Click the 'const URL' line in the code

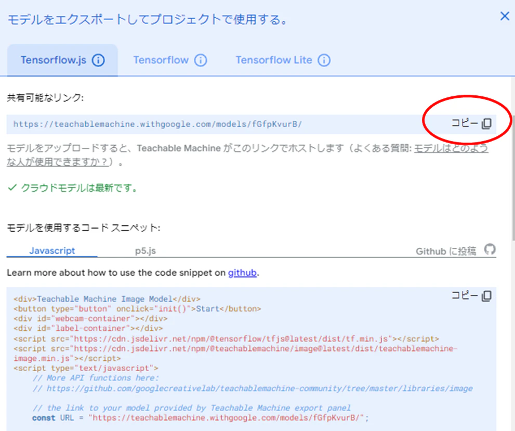(x=201, y=418)
